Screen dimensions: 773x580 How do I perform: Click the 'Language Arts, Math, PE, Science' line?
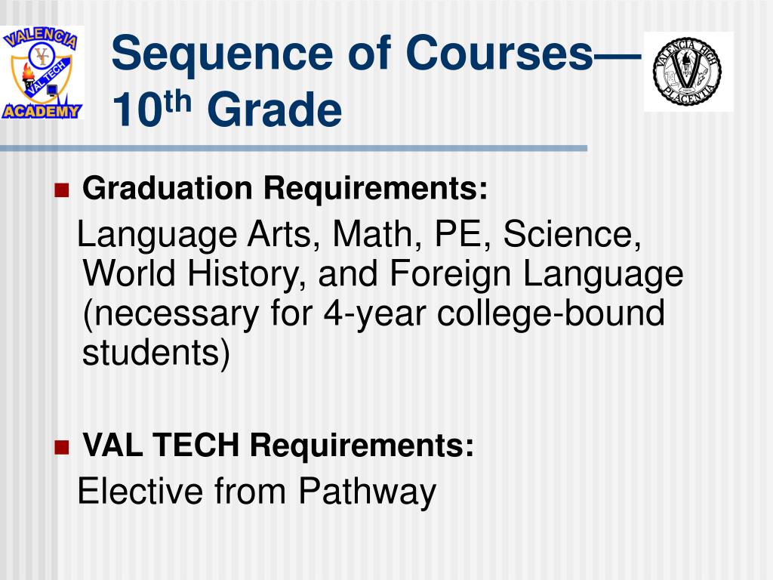[x=359, y=234]
